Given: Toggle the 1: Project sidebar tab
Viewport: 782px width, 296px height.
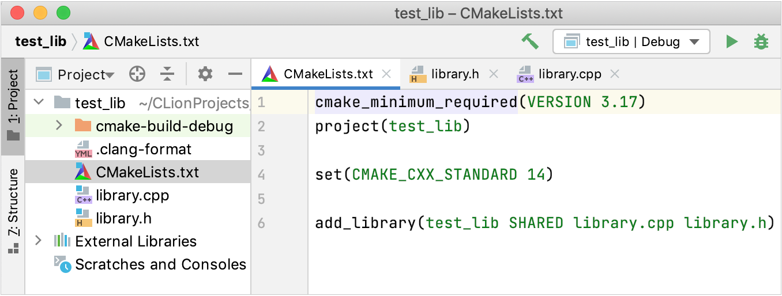Looking at the screenshot, I should pyautogui.click(x=13, y=106).
